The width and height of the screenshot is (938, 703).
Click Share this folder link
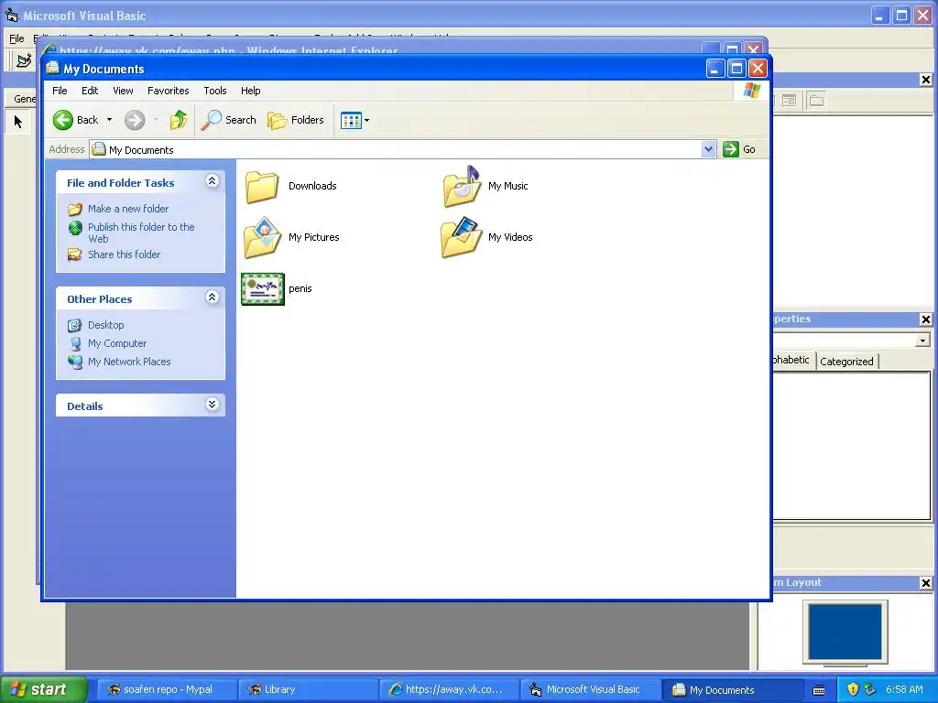point(124,254)
